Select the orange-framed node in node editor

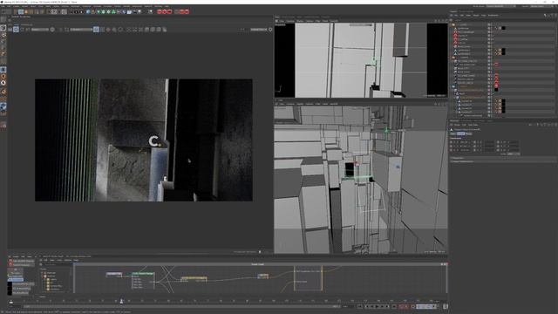tap(308, 278)
